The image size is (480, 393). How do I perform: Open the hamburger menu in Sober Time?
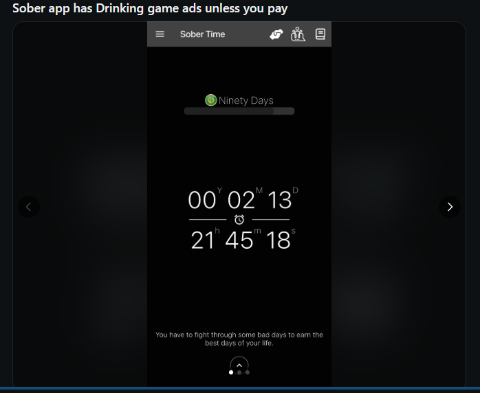coord(160,34)
